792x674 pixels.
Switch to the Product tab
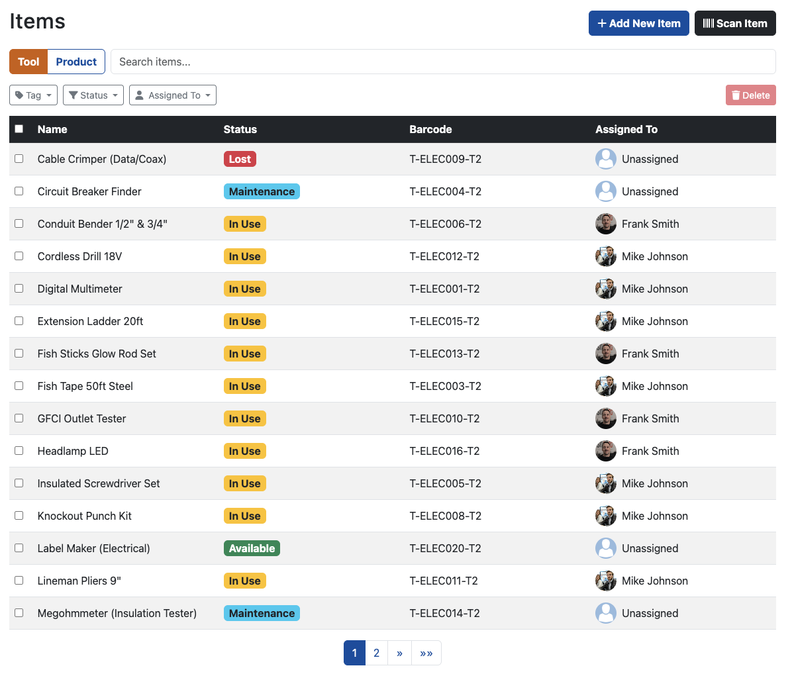pos(76,62)
